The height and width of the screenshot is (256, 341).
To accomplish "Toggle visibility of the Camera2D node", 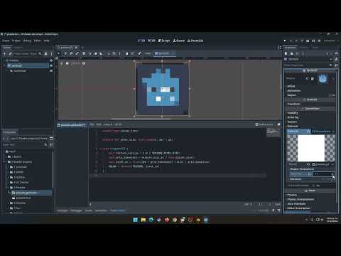I will 51,71.
